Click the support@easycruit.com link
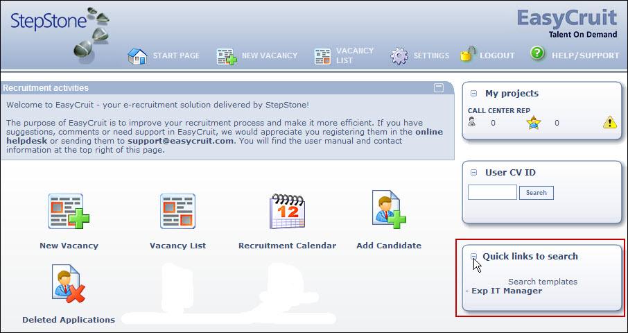The width and height of the screenshot is (628, 333). tap(180, 141)
